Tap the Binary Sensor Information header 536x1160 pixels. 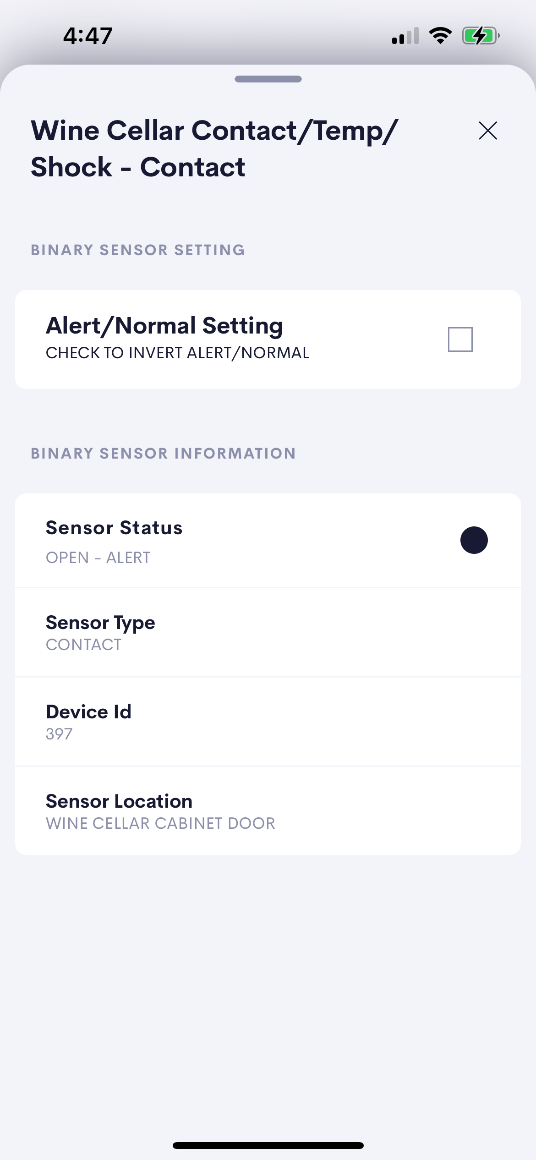click(x=163, y=454)
